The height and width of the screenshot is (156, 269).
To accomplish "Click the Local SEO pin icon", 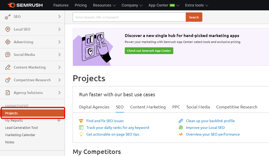I will click(x=8, y=29).
